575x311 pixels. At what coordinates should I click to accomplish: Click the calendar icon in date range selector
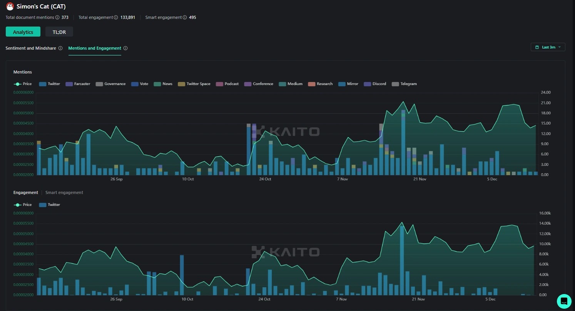point(537,47)
